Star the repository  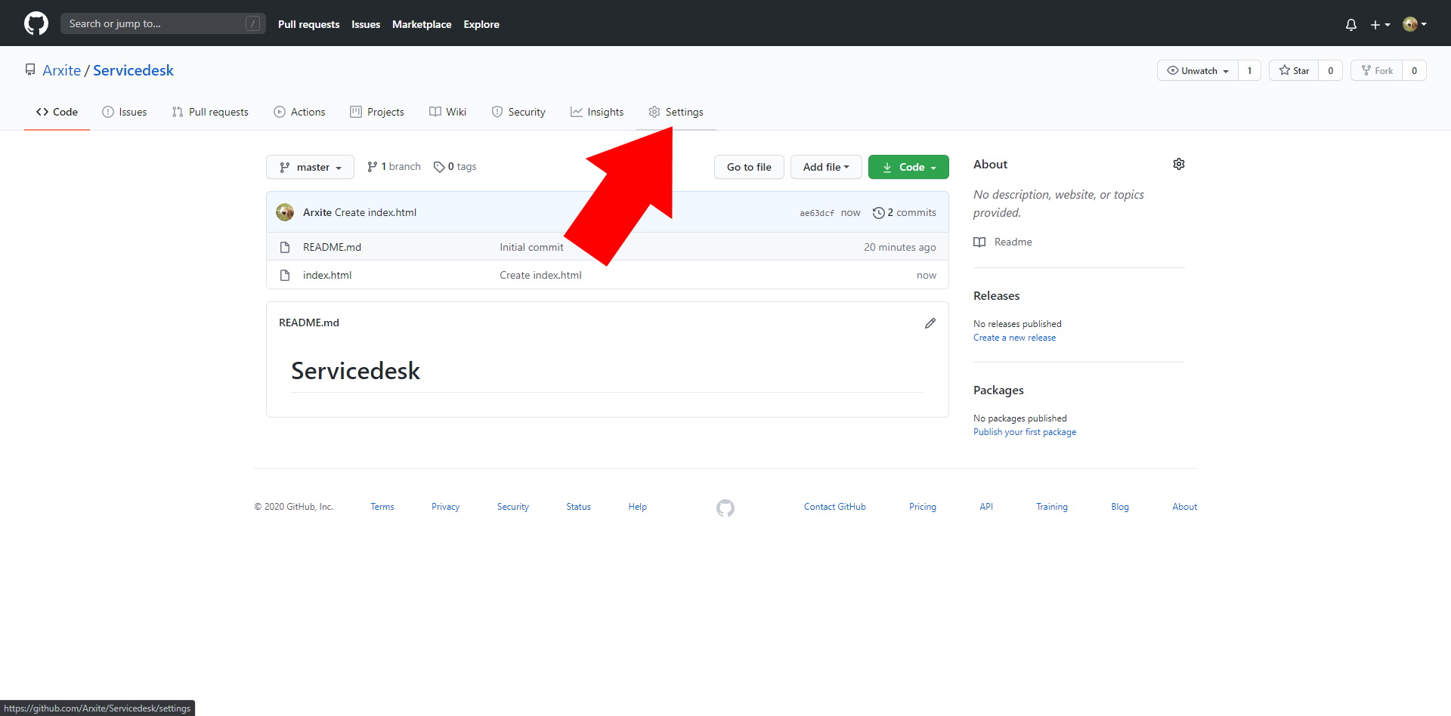tap(1294, 70)
